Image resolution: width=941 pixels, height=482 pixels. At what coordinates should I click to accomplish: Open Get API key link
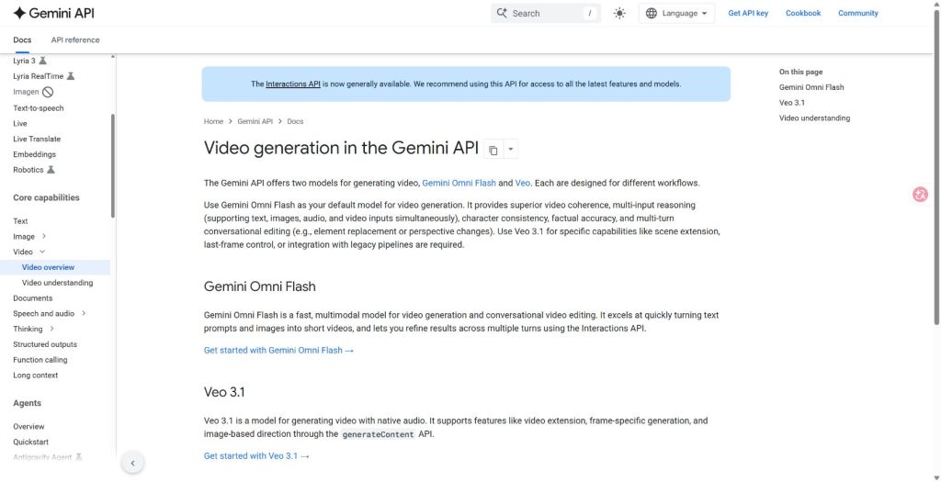point(748,13)
